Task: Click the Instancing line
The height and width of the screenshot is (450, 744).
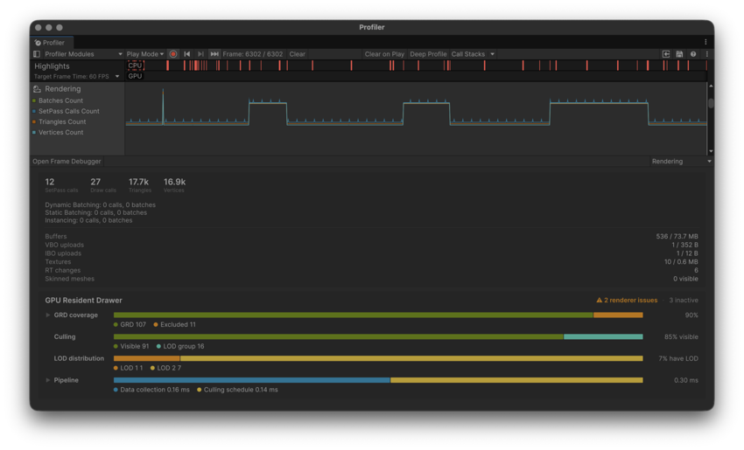Action: pyautogui.click(x=88, y=220)
